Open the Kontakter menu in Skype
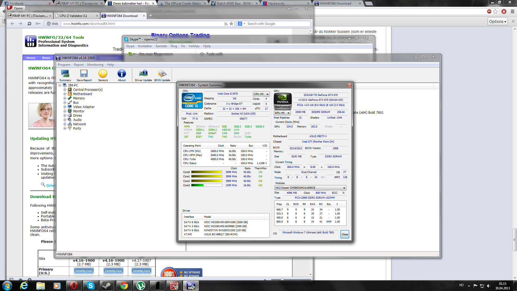Viewport: 517px width, 291px height. coord(145,46)
